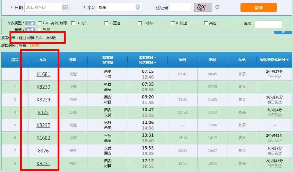This screenshot has height=172, width=293.
Task: Open the 8375 train link
Action: point(43,112)
